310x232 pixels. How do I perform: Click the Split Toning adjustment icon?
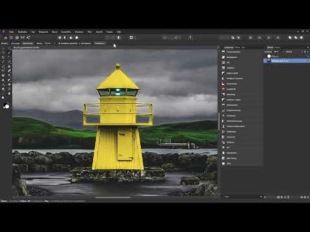223,158
